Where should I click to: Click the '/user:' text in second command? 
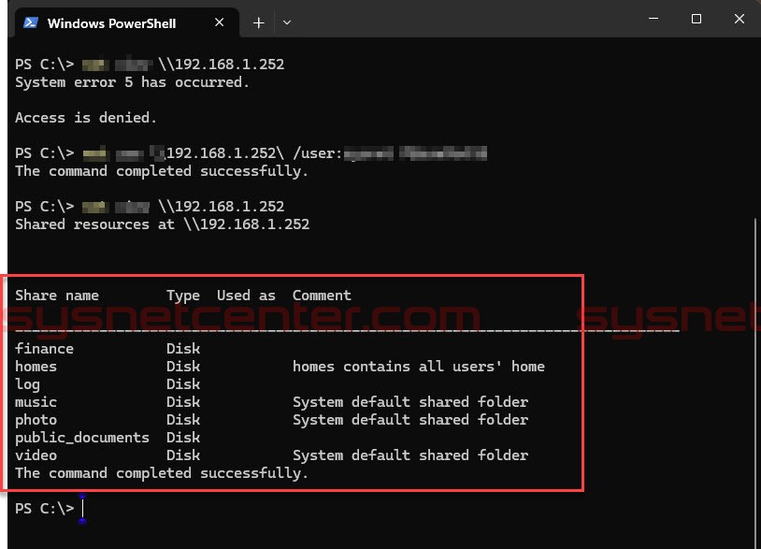(x=318, y=153)
